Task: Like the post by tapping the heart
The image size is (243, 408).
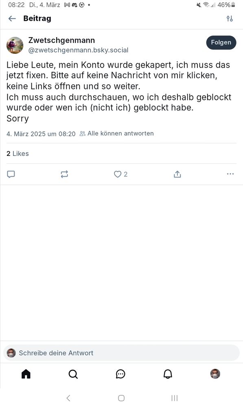Action: (x=118, y=174)
